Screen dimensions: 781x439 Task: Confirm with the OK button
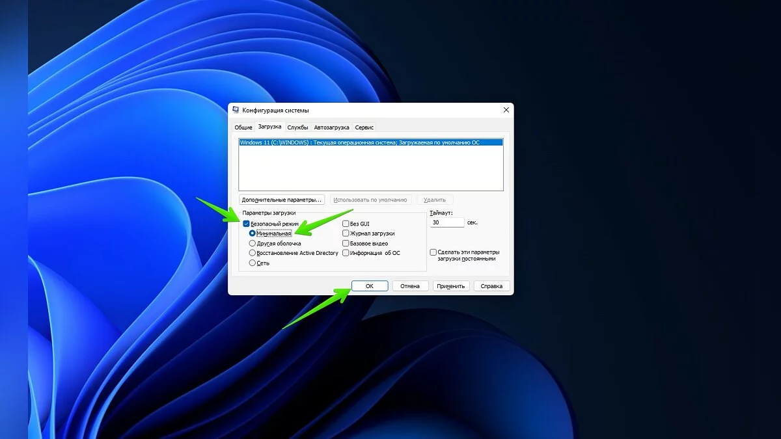(370, 286)
